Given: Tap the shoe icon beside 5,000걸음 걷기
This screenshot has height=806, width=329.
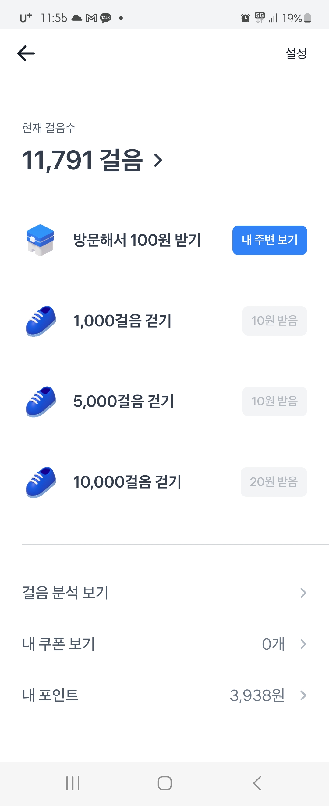Looking at the screenshot, I should click(41, 401).
